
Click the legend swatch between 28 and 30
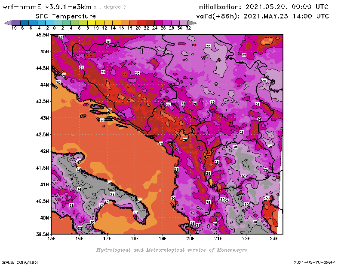click(175, 23)
